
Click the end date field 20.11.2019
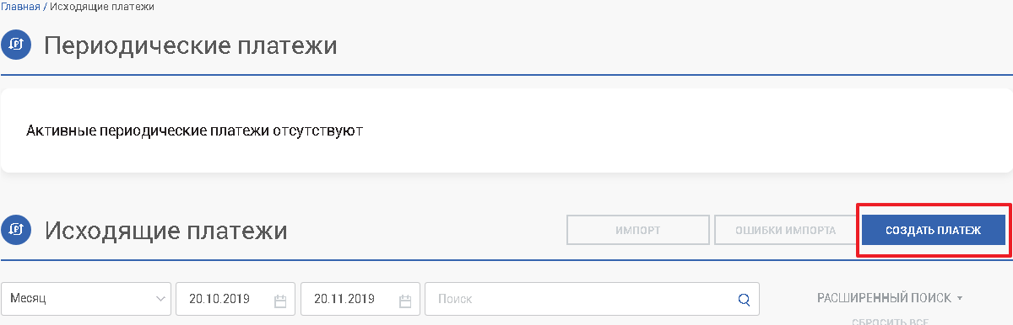(x=360, y=299)
